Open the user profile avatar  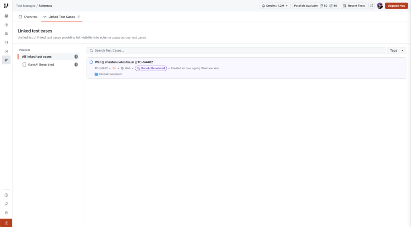click(x=380, y=6)
